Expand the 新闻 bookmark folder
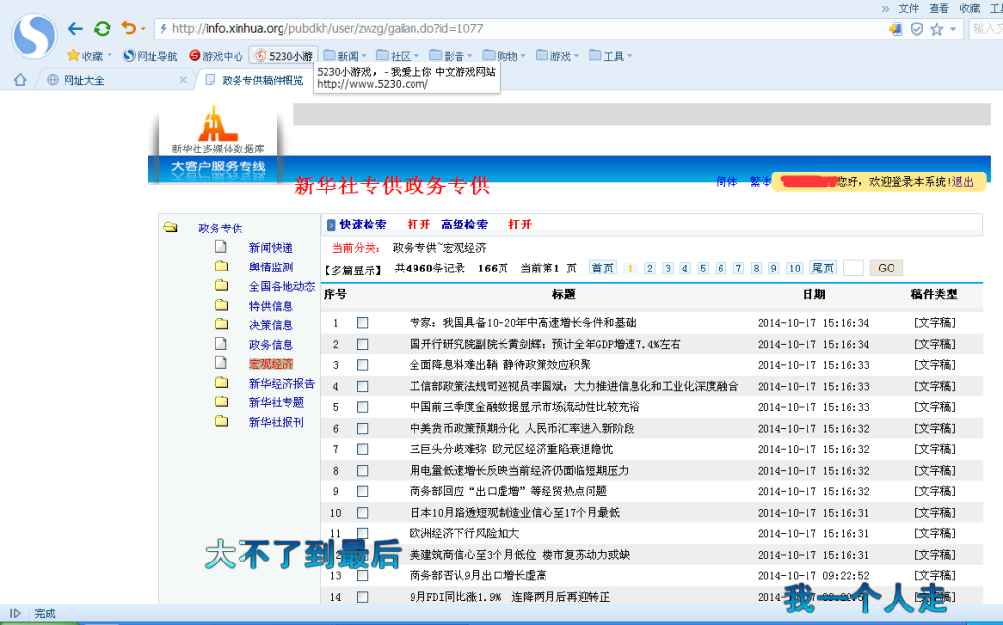The image size is (1003, 625). coord(345,56)
